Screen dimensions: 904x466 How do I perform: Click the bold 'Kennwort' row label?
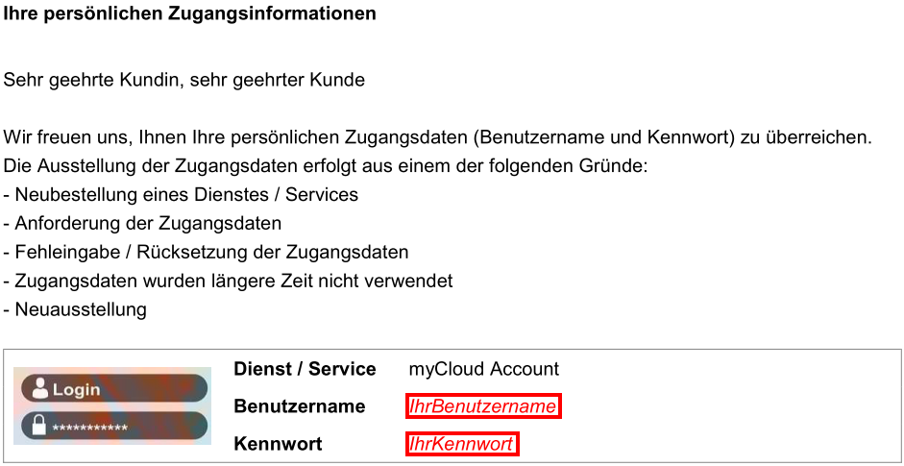[x=278, y=444]
